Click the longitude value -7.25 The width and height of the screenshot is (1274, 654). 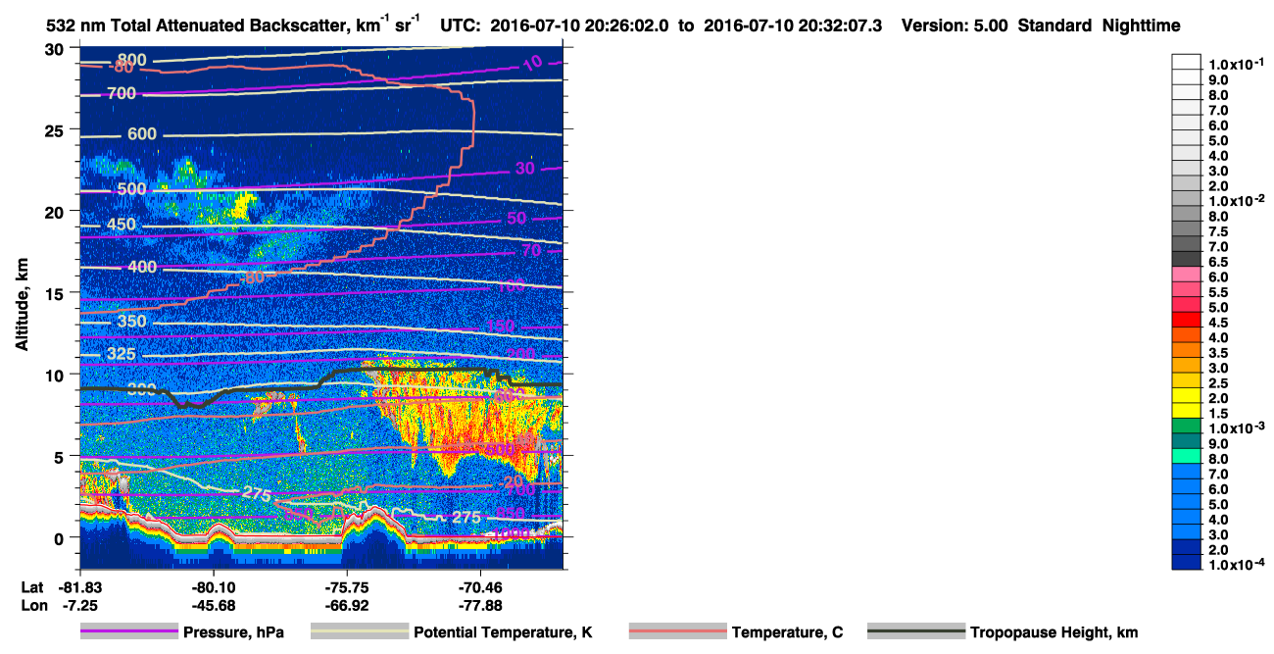click(x=79, y=605)
